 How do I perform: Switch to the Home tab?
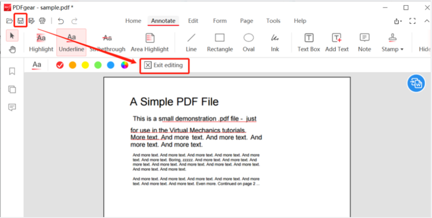(x=133, y=21)
